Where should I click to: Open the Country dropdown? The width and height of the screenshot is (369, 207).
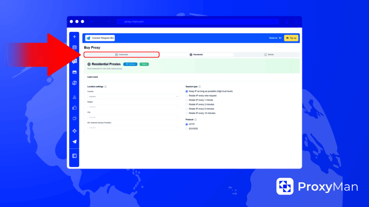[x=133, y=97]
